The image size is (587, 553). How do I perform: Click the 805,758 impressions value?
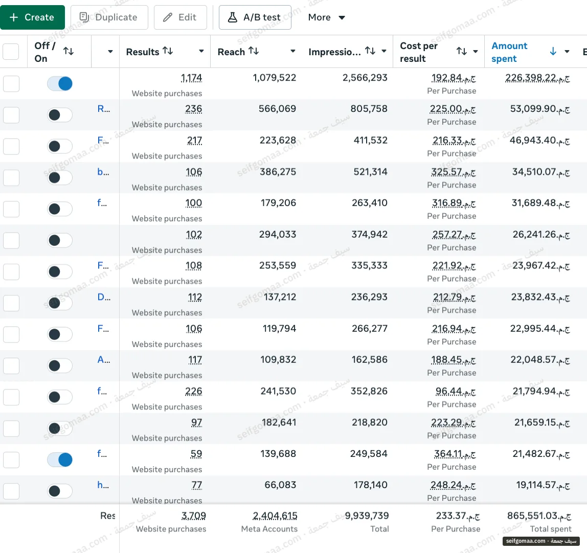(369, 109)
